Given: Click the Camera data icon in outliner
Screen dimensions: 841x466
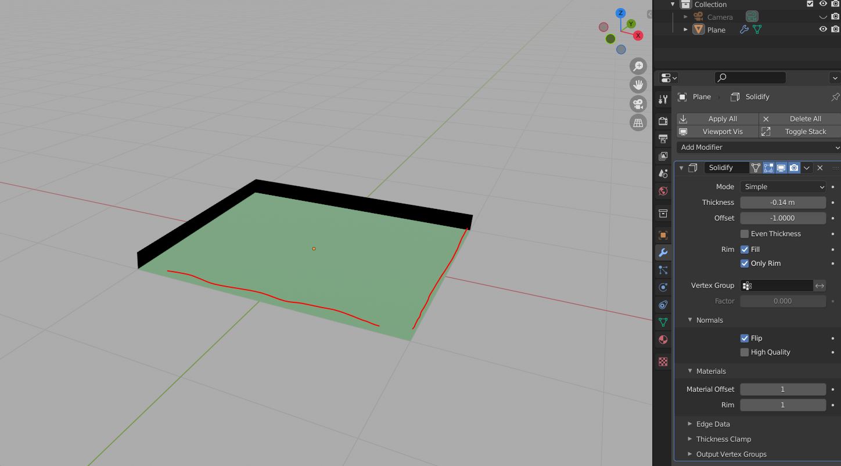Looking at the screenshot, I should [752, 17].
